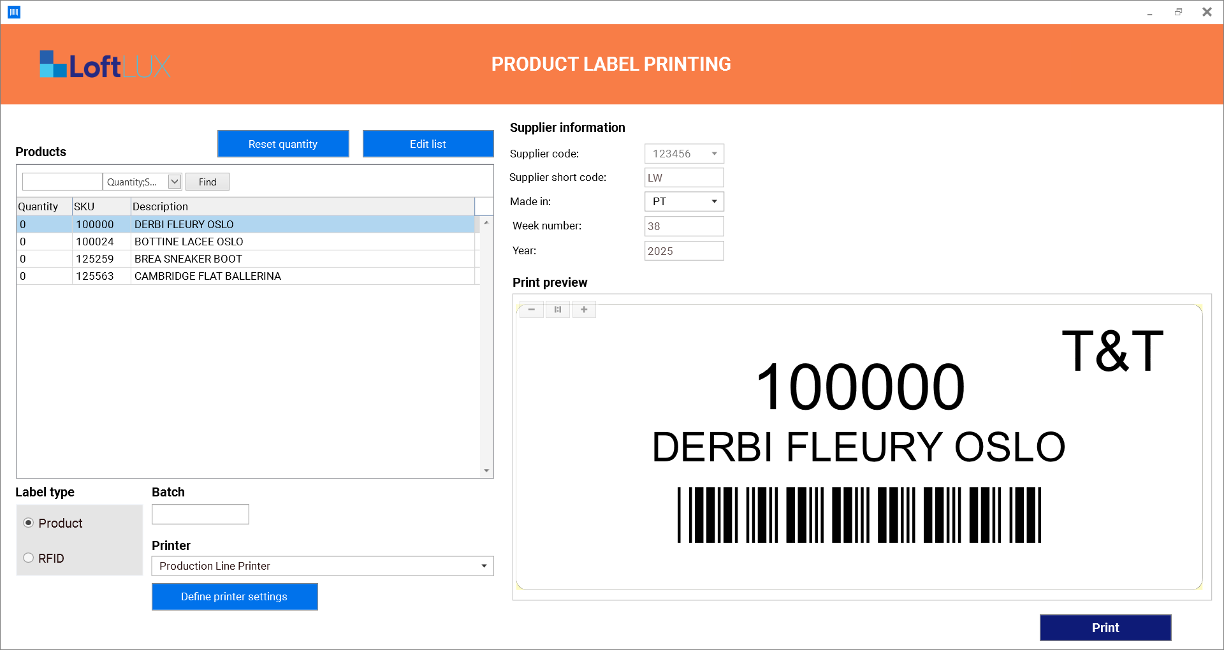
Task: Click SKU cell 125259
Action: 101,259
